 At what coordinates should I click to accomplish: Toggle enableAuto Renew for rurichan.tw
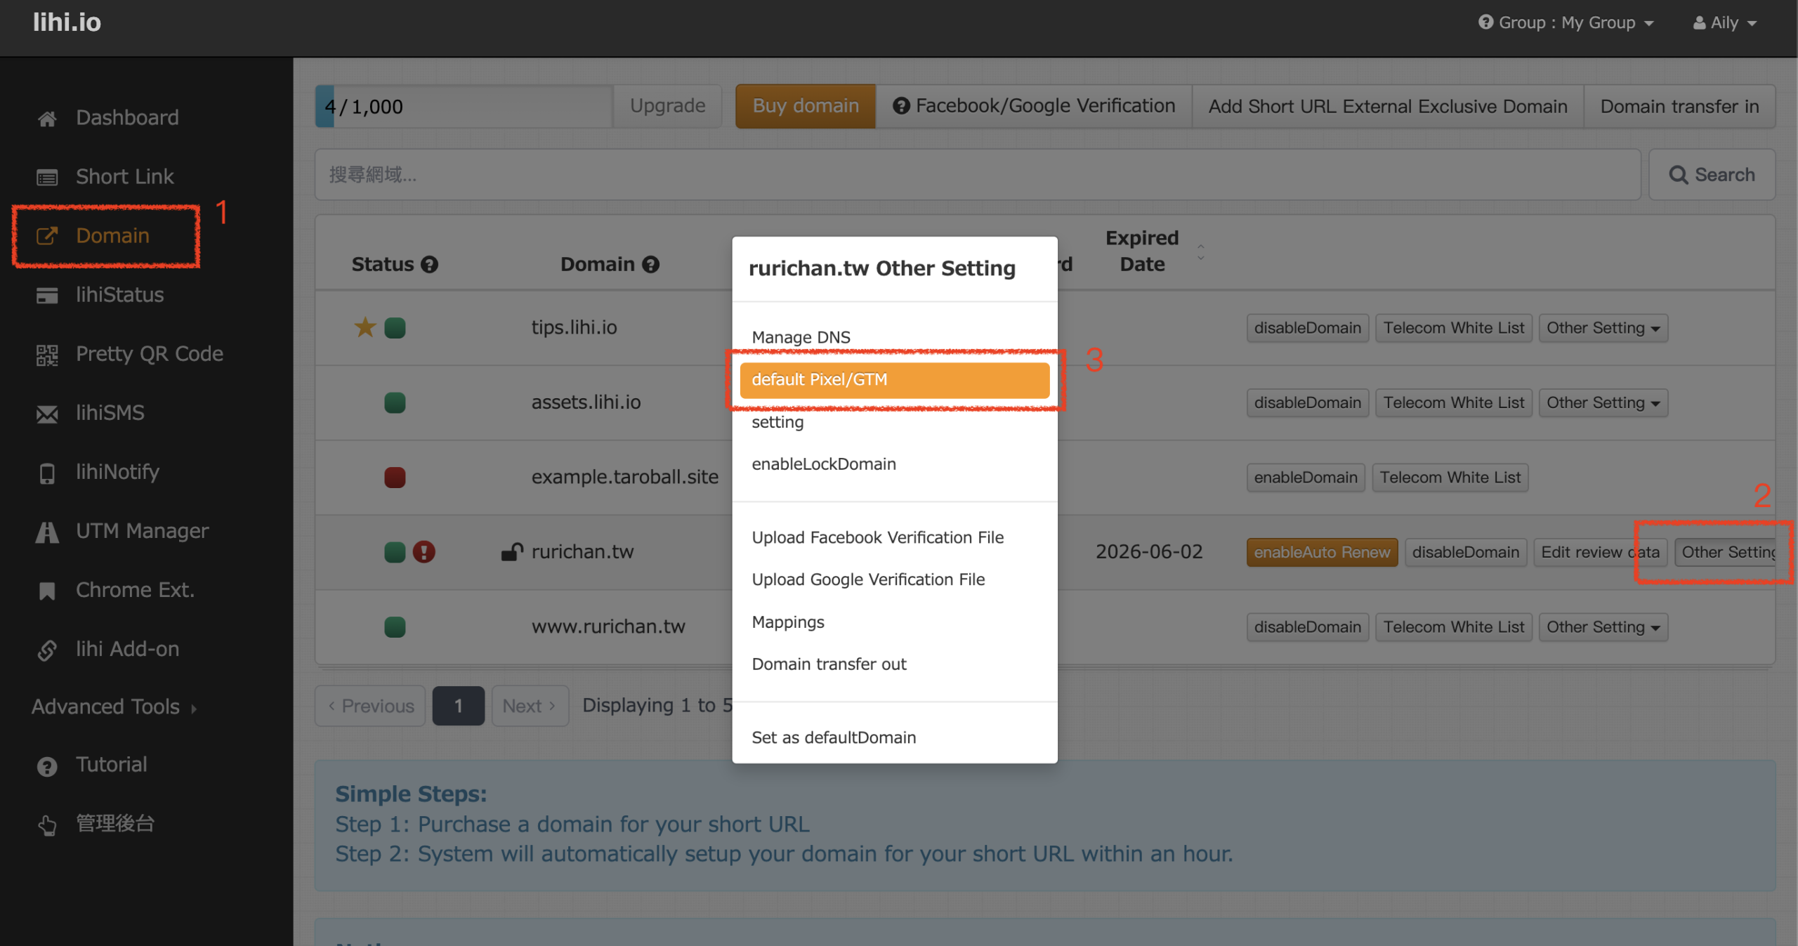tap(1321, 552)
